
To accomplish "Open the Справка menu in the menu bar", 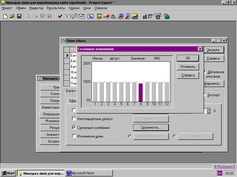I will (x=101, y=8).
